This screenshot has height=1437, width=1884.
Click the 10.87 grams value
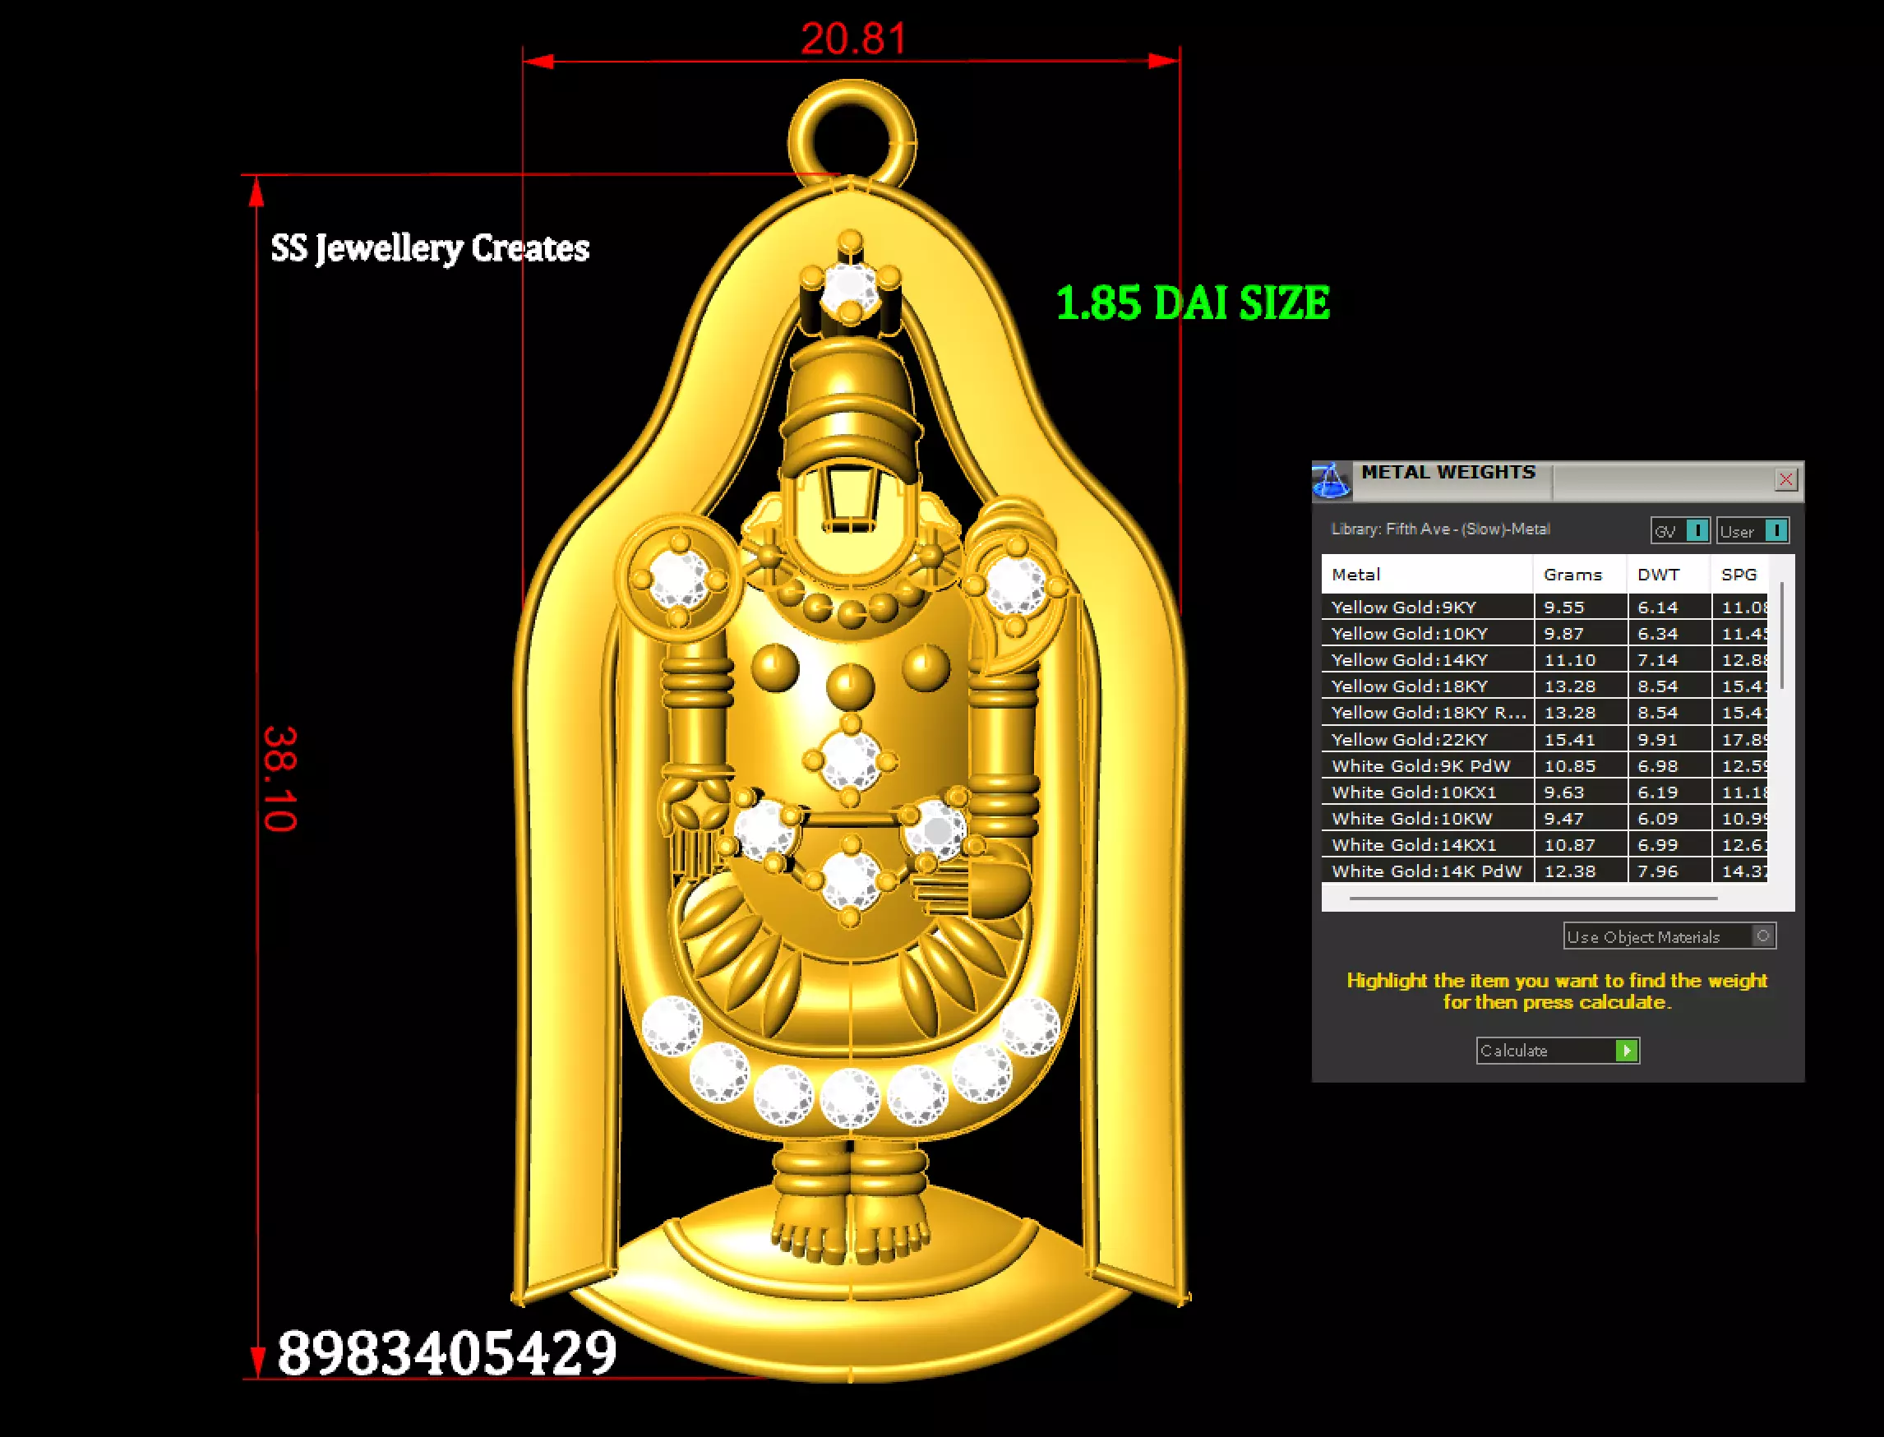(x=1569, y=845)
